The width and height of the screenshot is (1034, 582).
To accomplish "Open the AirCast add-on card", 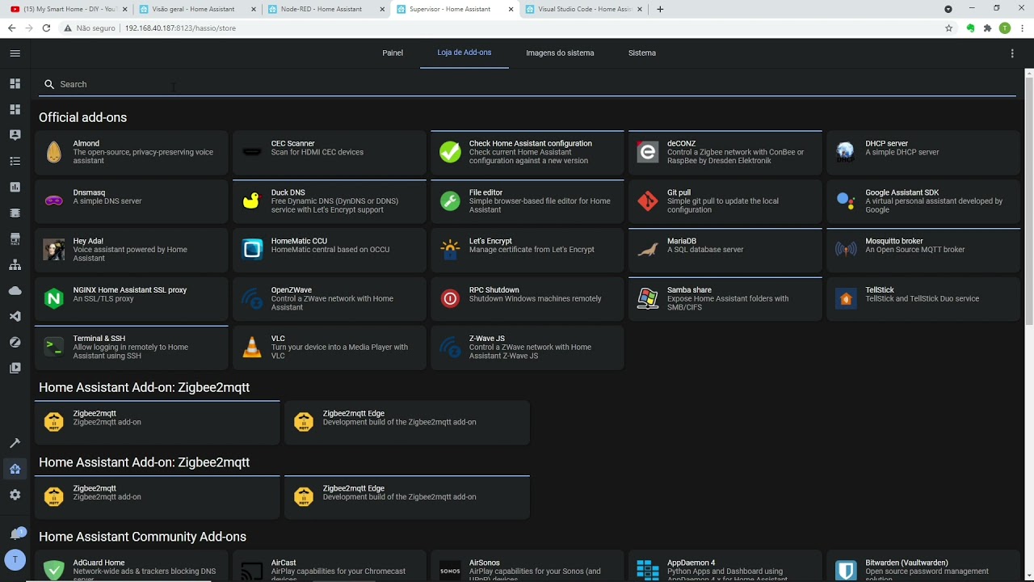I will pyautogui.click(x=330, y=566).
